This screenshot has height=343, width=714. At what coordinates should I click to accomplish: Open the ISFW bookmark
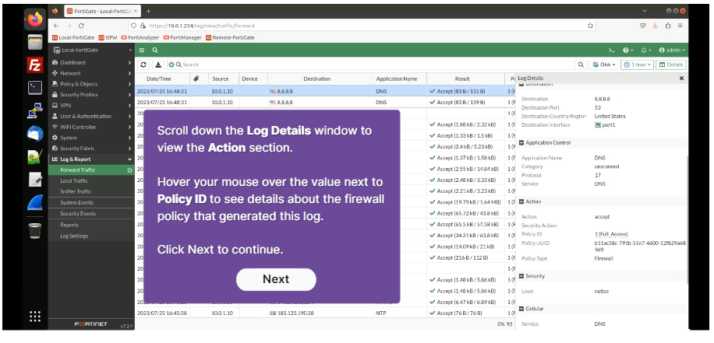coord(108,37)
